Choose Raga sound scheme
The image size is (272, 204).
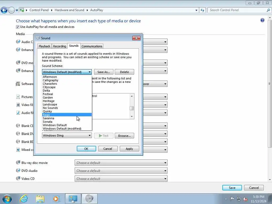coord(67,115)
